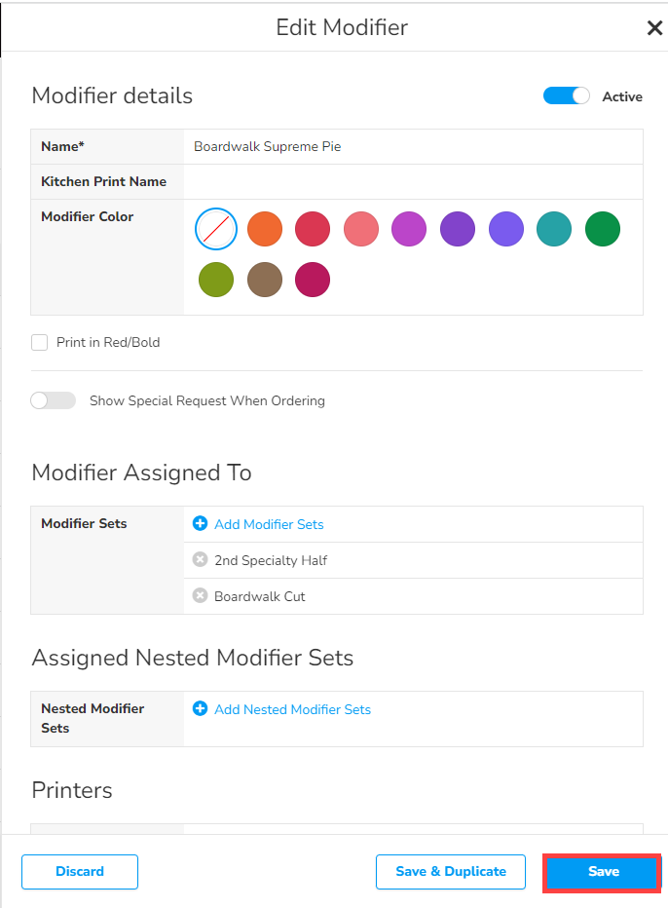This screenshot has height=908, width=668.
Task: Discard the modifier changes
Action: pos(80,871)
